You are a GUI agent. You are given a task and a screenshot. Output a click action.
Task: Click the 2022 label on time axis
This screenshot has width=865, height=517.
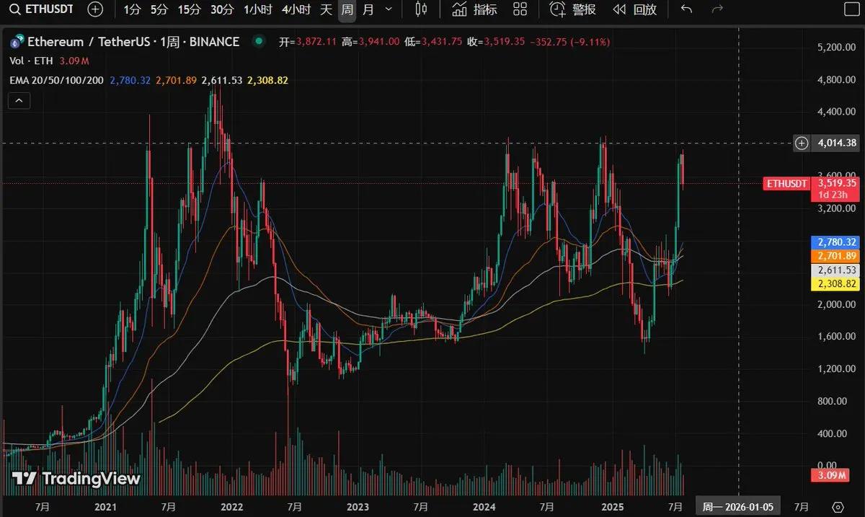click(231, 507)
